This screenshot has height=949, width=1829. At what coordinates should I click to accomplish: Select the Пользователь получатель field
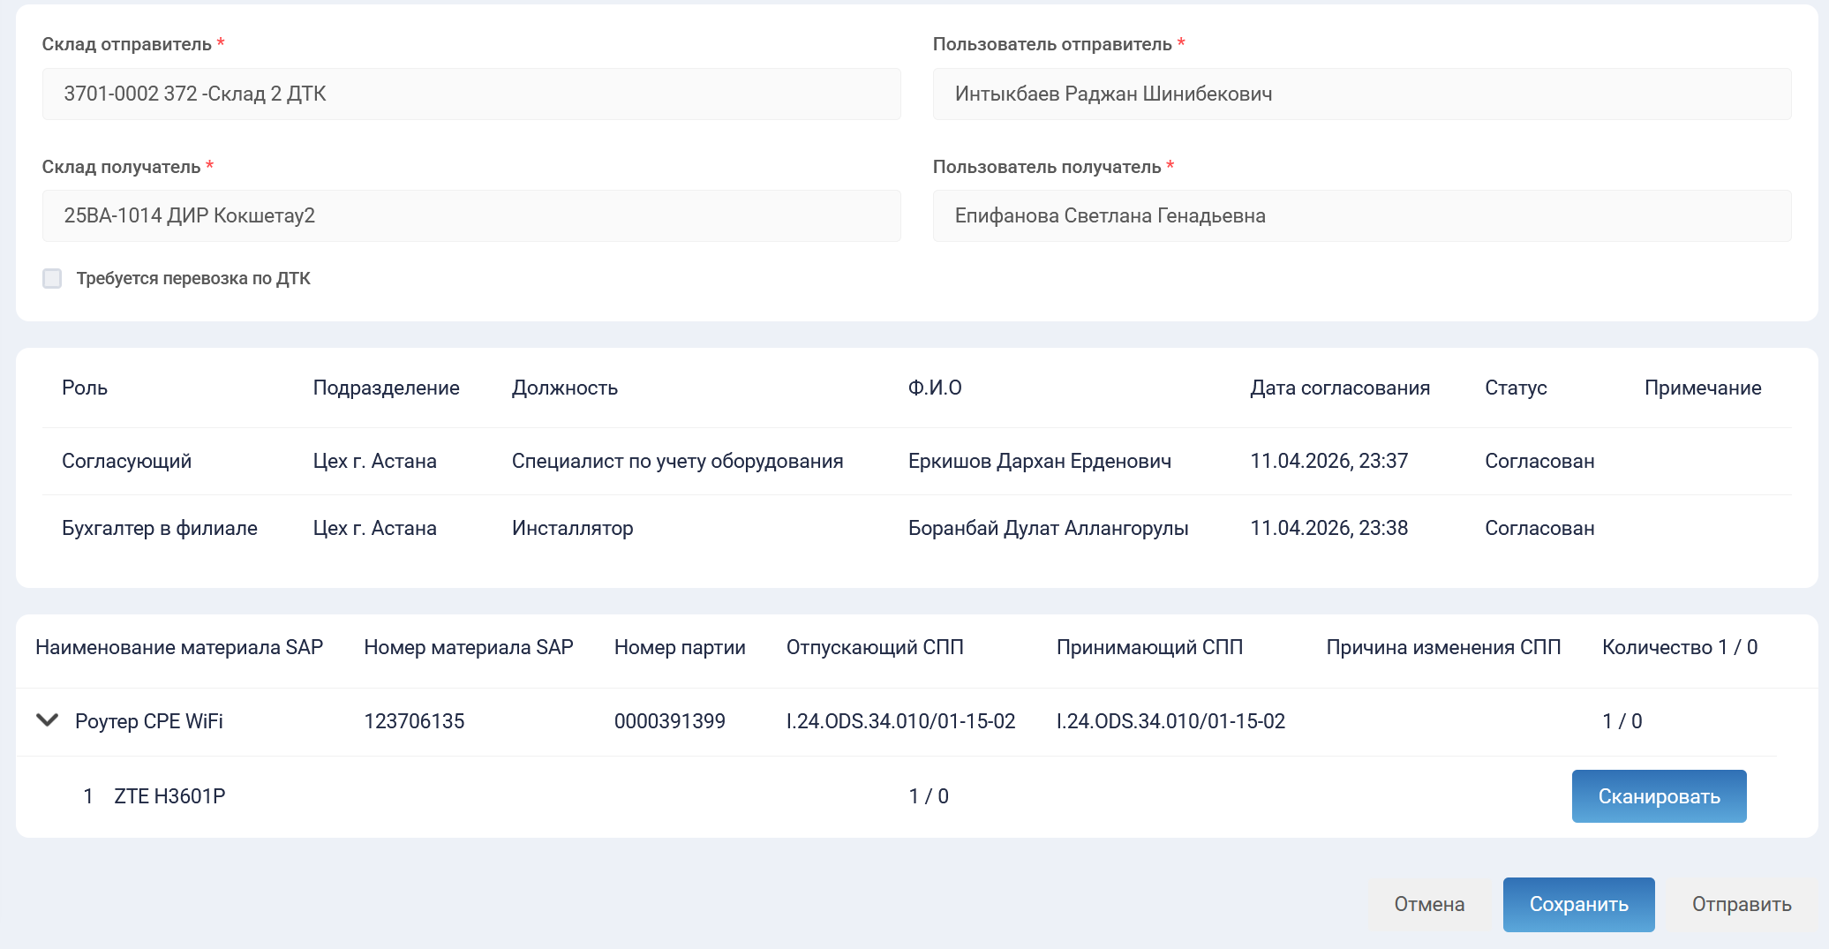(1361, 216)
